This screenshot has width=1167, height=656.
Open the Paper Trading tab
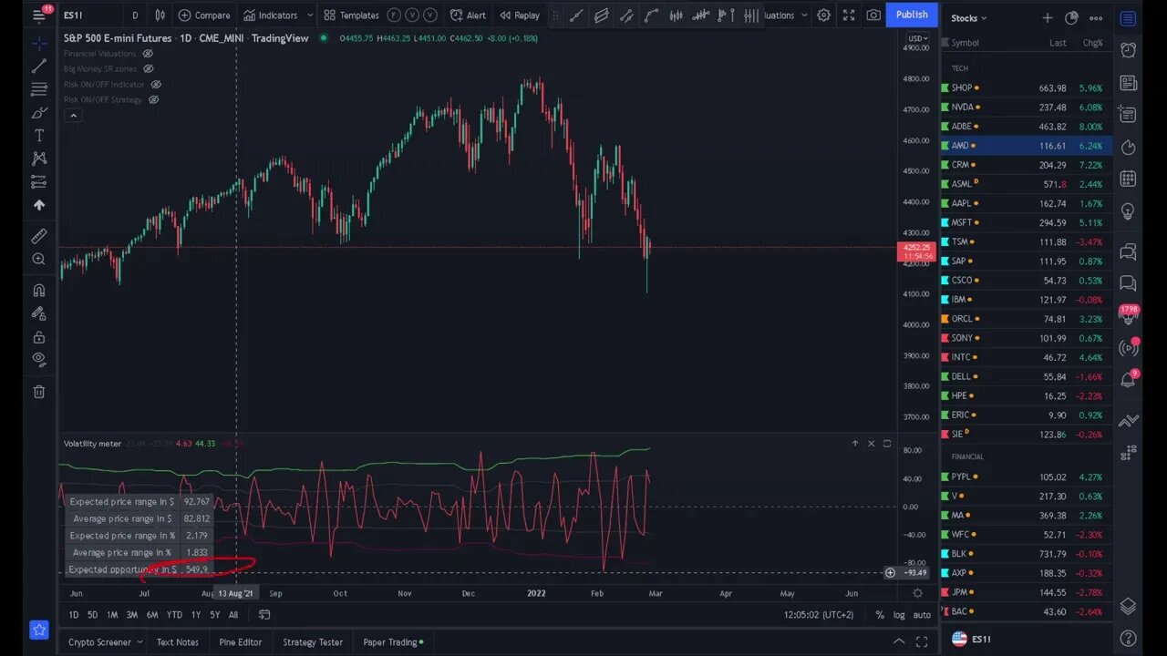coord(393,642)
